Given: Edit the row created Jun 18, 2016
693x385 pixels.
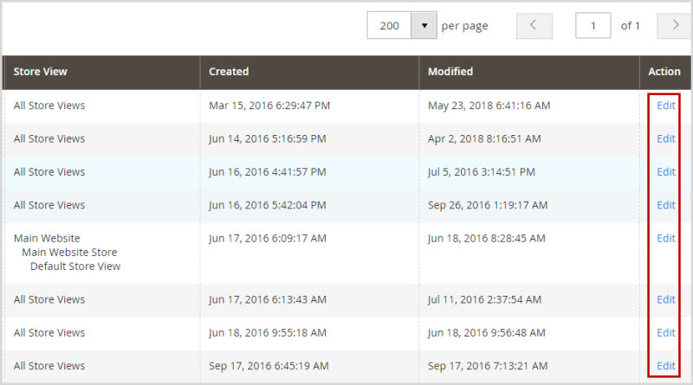Looking at the screenshot, I should click(665, 333).
